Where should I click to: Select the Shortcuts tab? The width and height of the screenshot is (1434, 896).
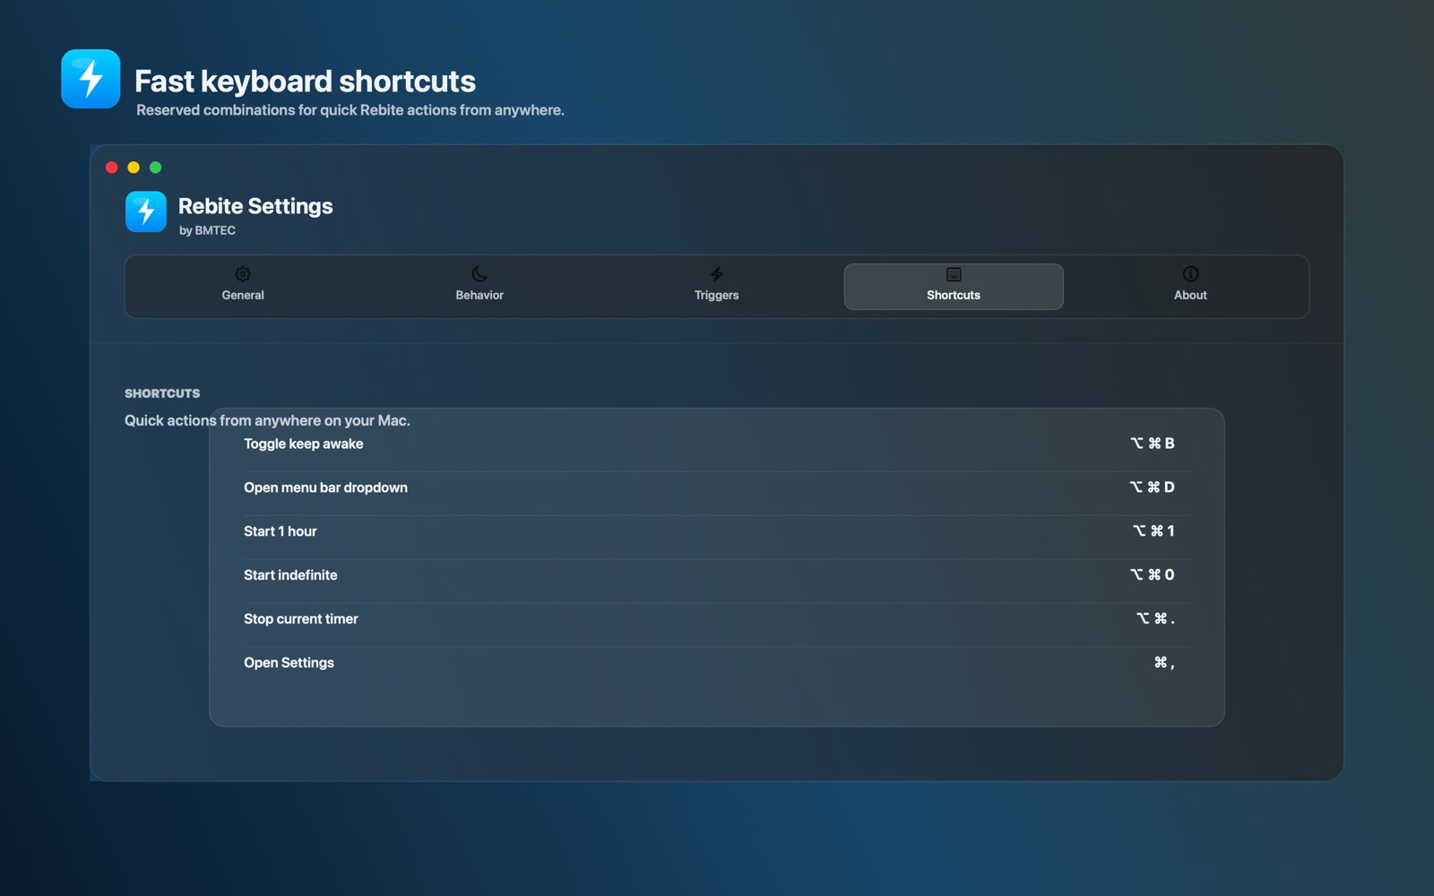click(954, 287)
